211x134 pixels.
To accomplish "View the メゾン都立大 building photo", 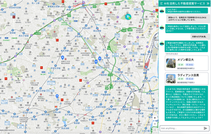I will point(170,63).
